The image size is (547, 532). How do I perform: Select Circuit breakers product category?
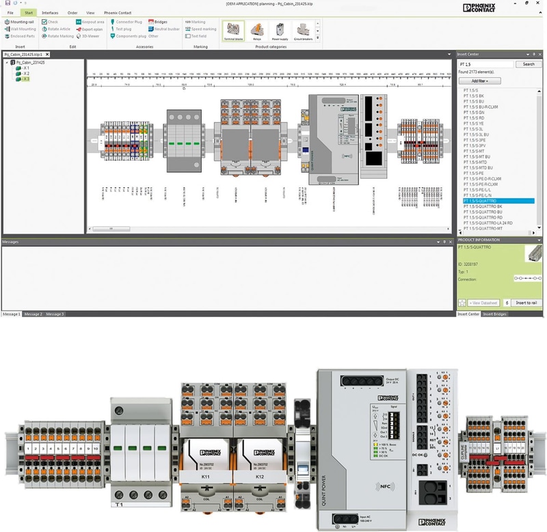pos(303,31)
